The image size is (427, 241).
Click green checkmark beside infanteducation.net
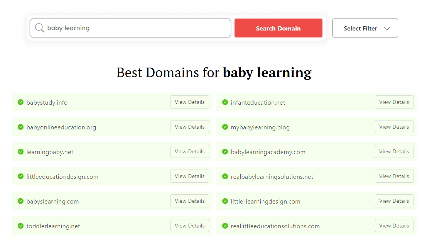tap(225, 102)
